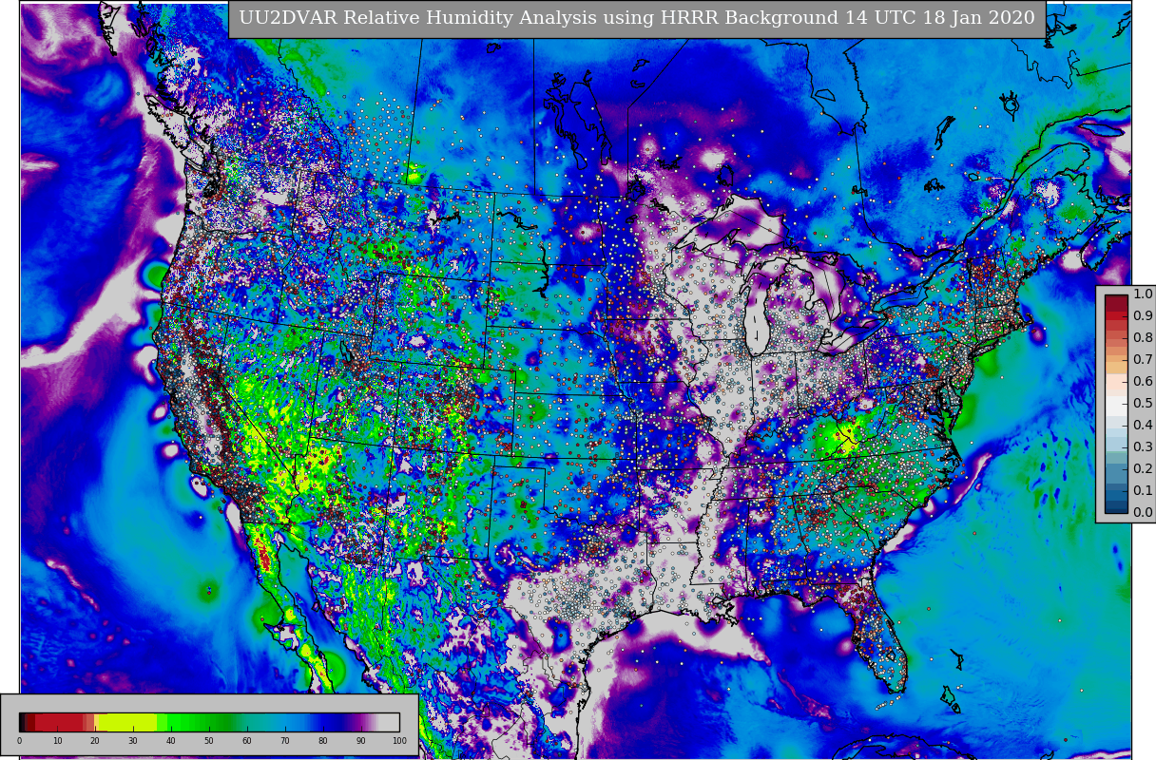
Task: Click the 0.9 label on the right legend
Action: [1143, 315]
